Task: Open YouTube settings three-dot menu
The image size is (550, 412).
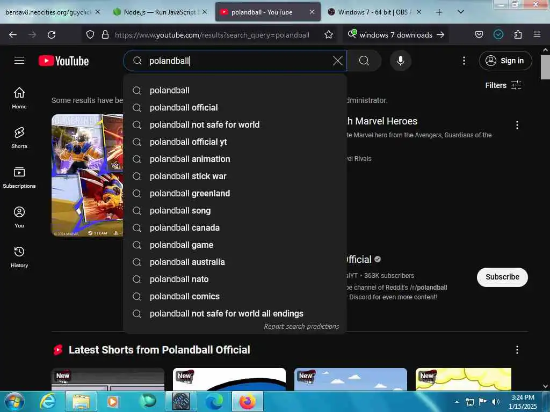Action: click(464, 61)
